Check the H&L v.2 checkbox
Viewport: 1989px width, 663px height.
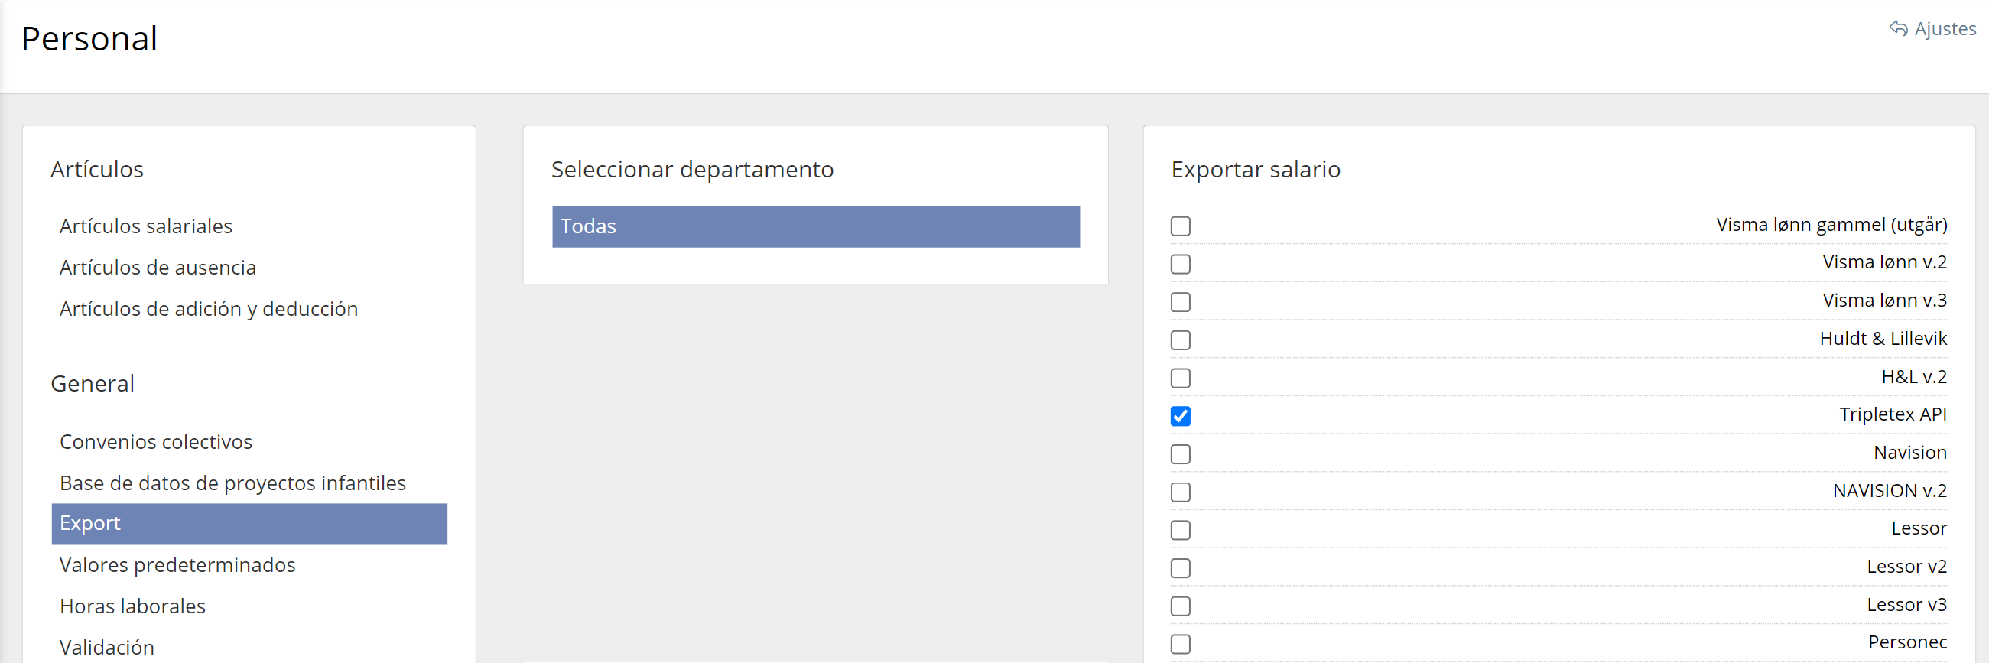(x=1180, y=379)
